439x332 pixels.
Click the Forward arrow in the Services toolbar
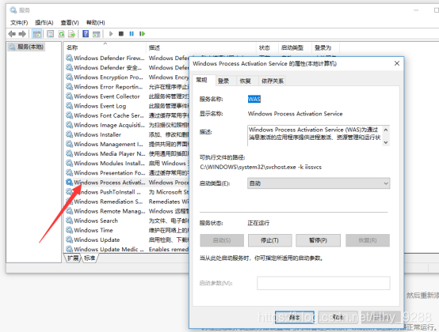(x=22, y=34)
